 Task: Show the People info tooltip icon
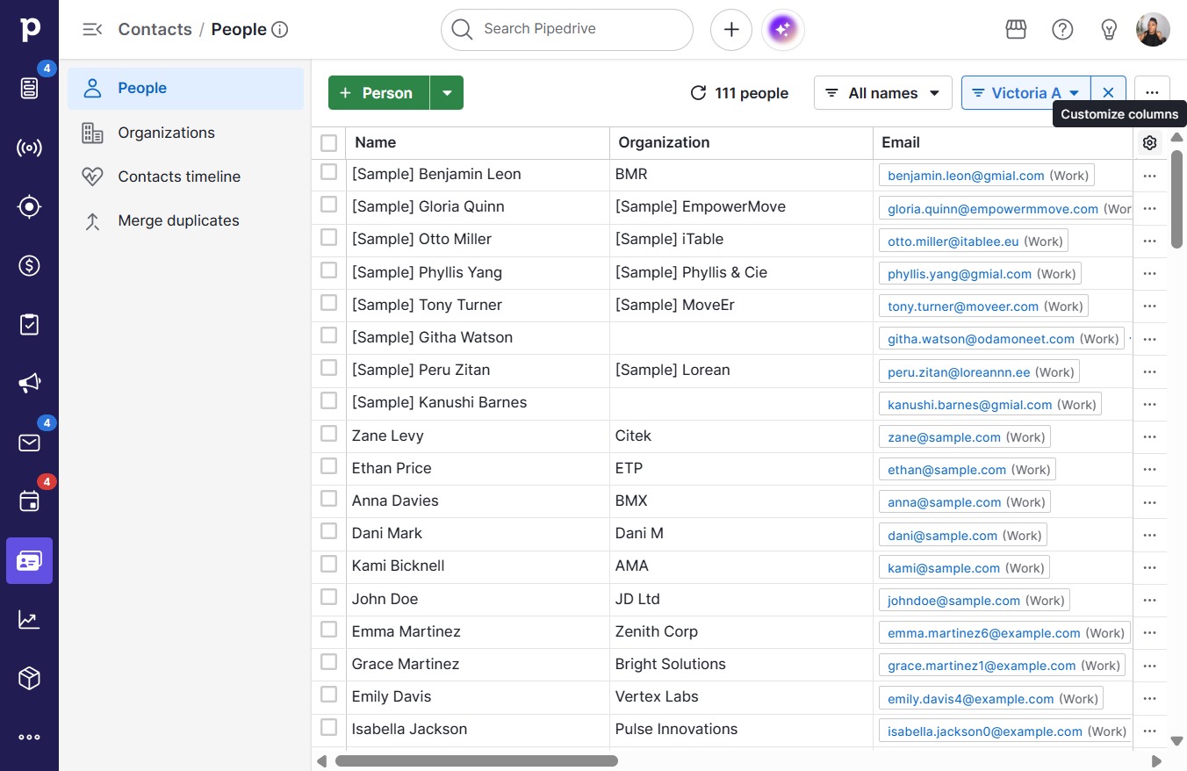(x=280, y=30)
